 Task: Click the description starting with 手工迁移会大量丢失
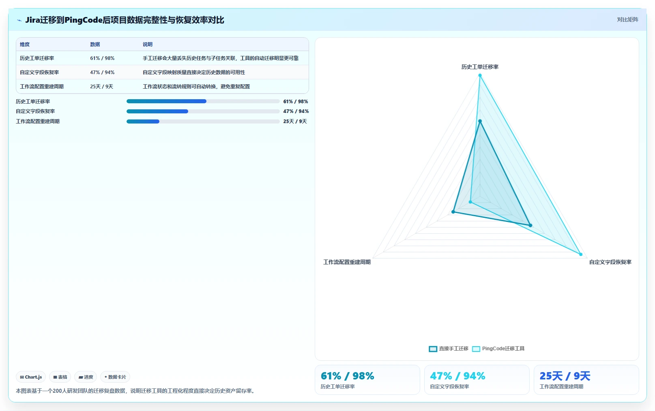pyautogui.click(x=221, y=58)
